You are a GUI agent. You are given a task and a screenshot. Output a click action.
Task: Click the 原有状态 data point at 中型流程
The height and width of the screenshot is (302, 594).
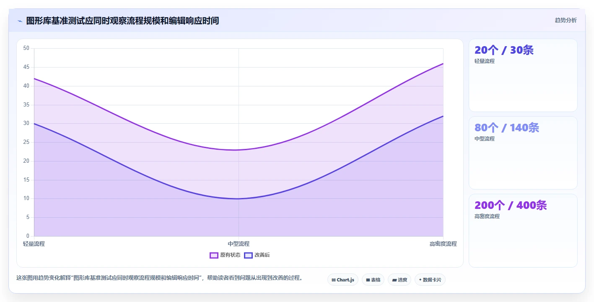(x=239, y=150)
